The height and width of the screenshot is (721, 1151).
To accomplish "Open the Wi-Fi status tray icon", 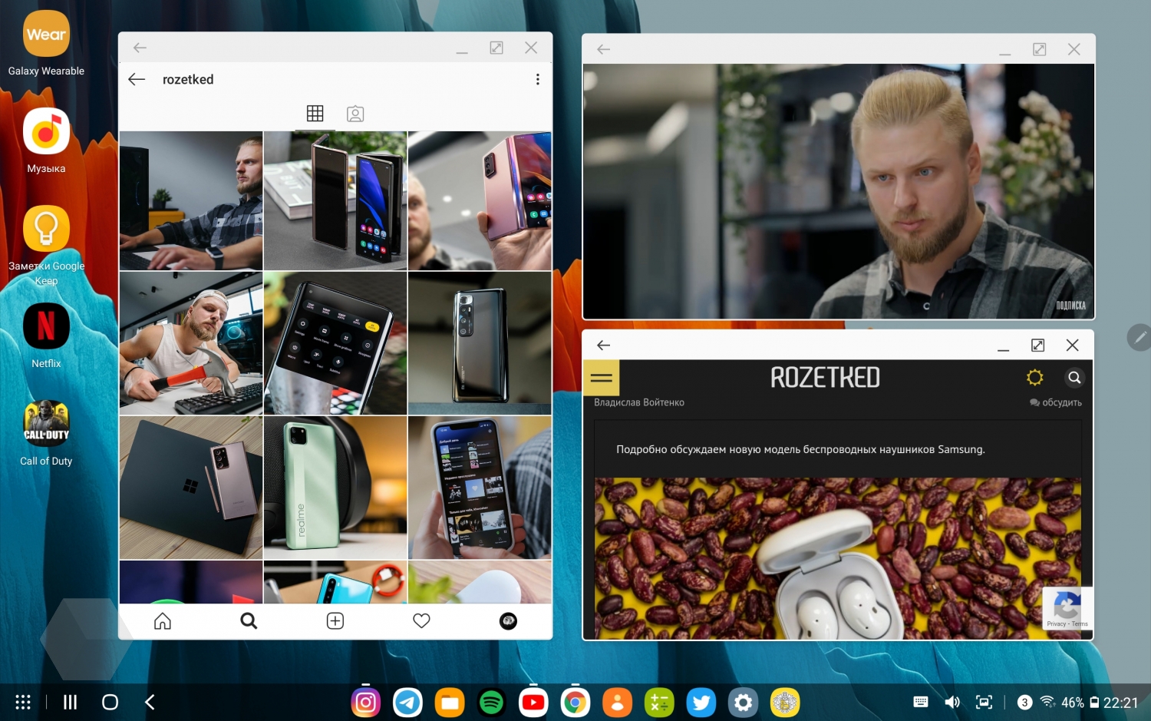I will (x=1047, y=702).
